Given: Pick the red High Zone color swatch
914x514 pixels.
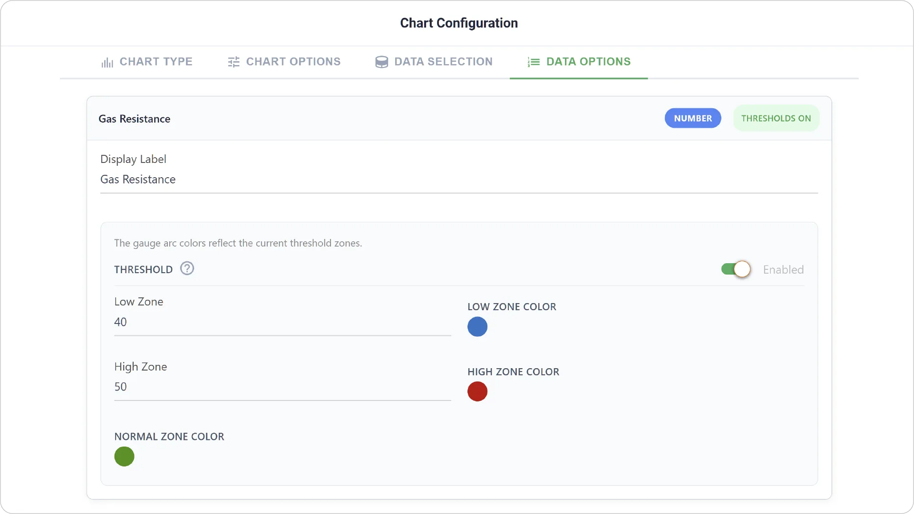Looking at the screenshot, I should tap(477, 391).
